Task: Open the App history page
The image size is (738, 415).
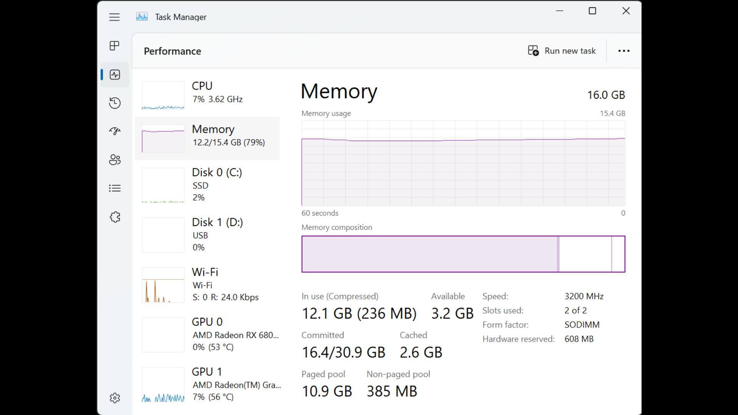Action: click(x=115, y=103)
